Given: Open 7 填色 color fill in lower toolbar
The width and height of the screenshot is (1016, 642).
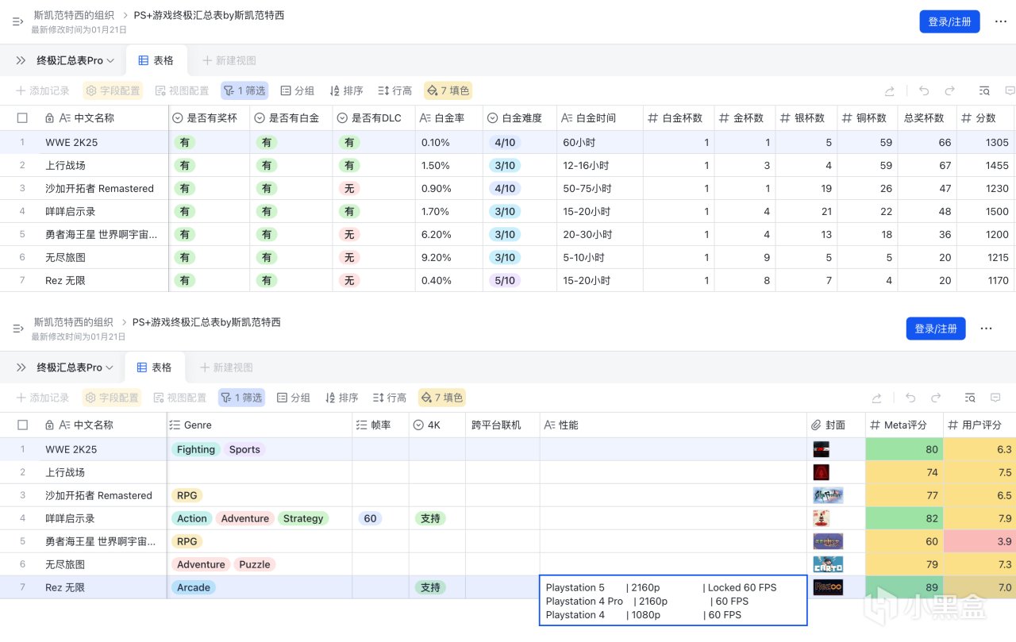Looking at the screenshot, I should pos(442,398).
